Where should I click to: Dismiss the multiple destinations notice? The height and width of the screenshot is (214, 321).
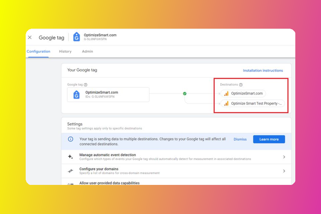point(240,139)
